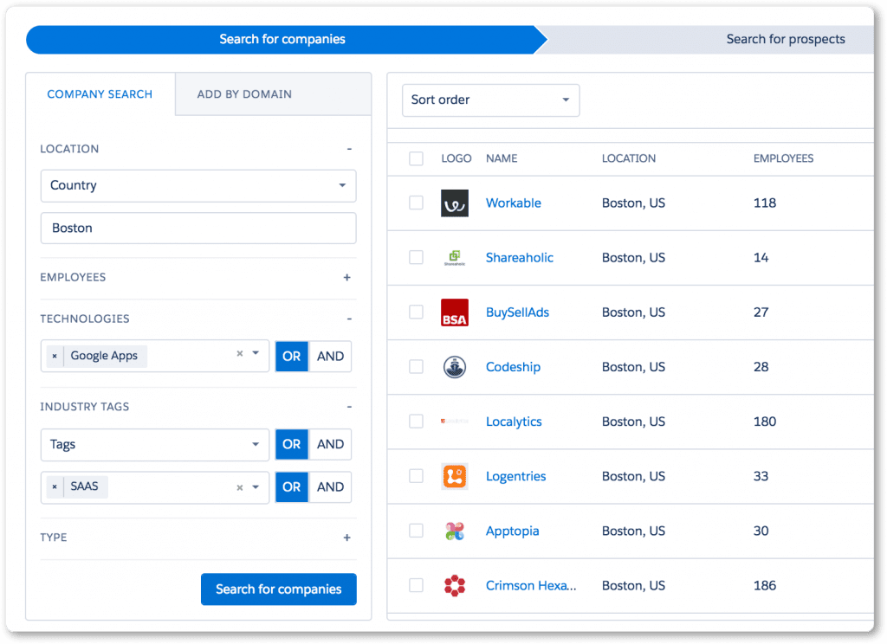Click the Shareaholic logo icon

454,257
